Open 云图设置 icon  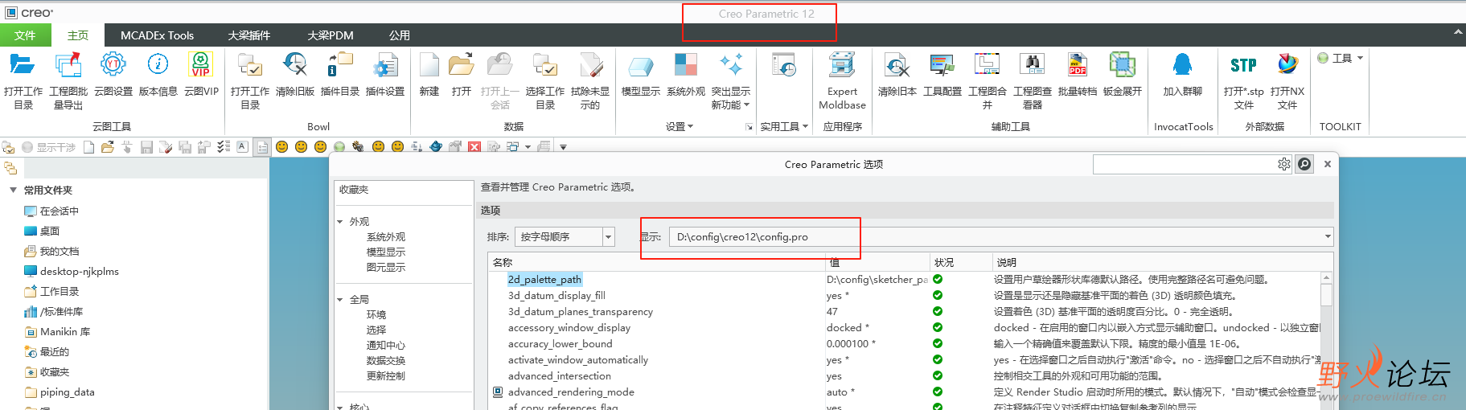pyautogui.click(x=113, y=65)
